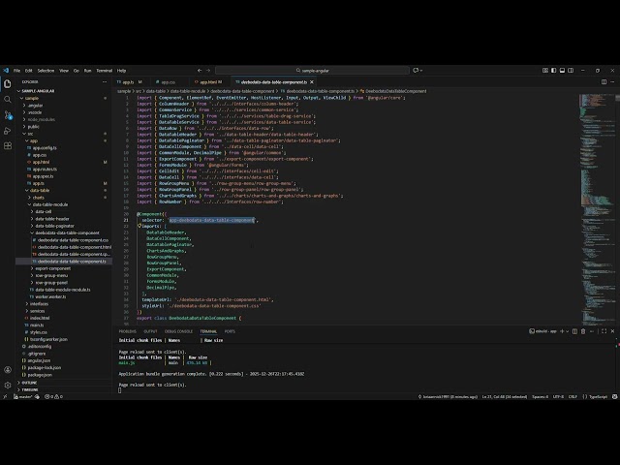Image resolution: width=620 pixels, height=465 pixels.
Task: Click the editor minimap
Action: click(597, 209)
